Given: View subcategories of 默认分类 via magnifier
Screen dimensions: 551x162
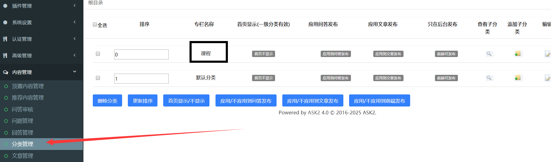Looking at the screenshot, I should [x=489, y=78].
